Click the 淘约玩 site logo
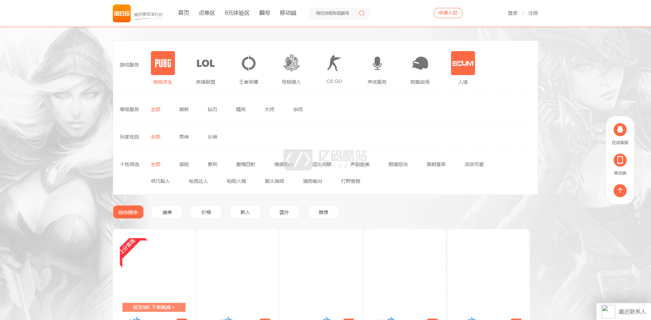The image size is (651, 320). click(x=122, y=13)
